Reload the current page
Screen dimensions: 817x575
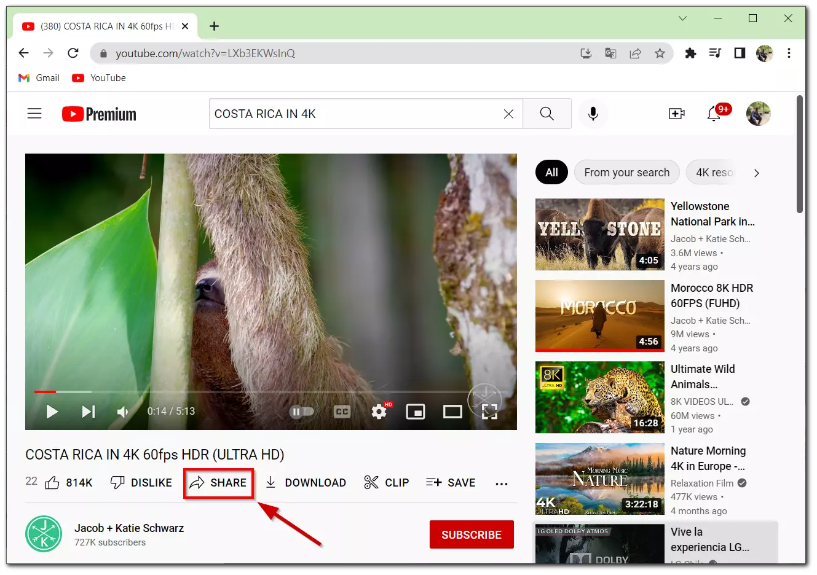pos(73,53)
